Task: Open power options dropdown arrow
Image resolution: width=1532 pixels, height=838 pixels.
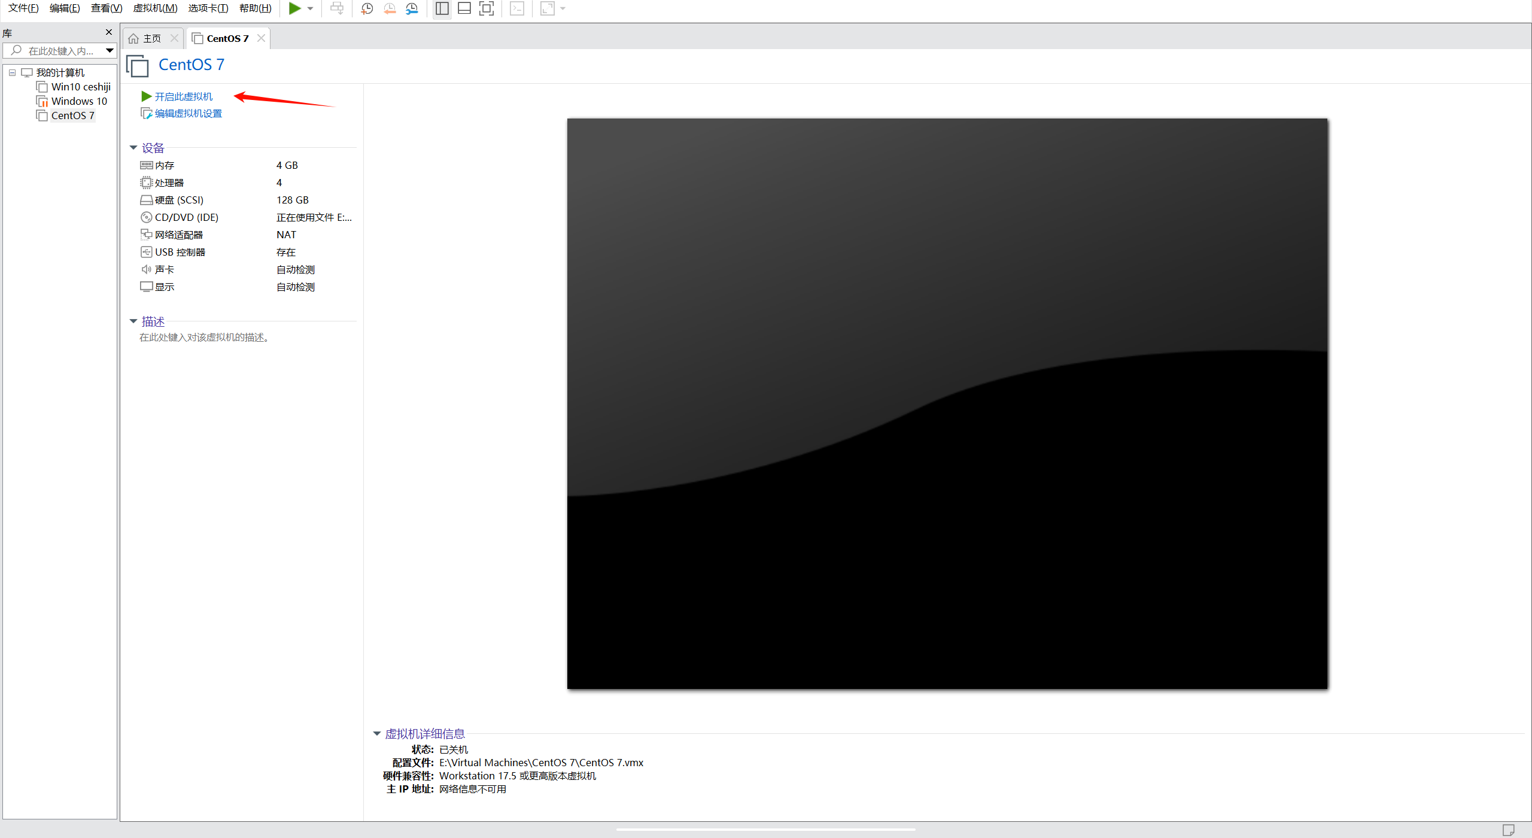Action: 311,8
